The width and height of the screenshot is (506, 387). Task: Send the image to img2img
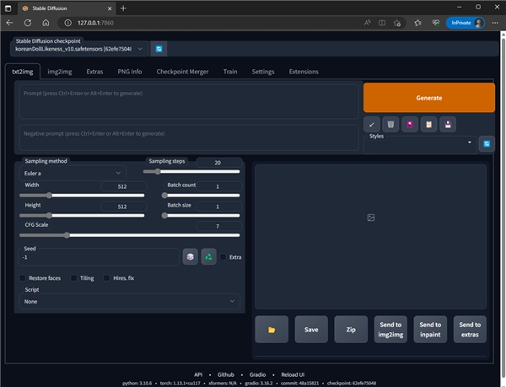pos(390,330)
